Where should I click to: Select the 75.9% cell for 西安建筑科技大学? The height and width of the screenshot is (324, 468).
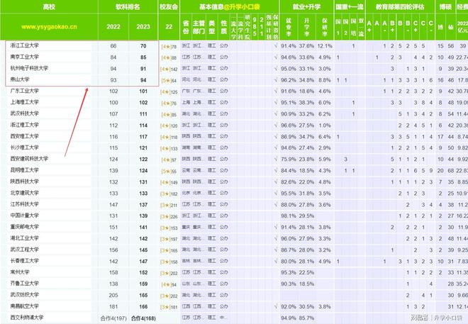[289, 160]
